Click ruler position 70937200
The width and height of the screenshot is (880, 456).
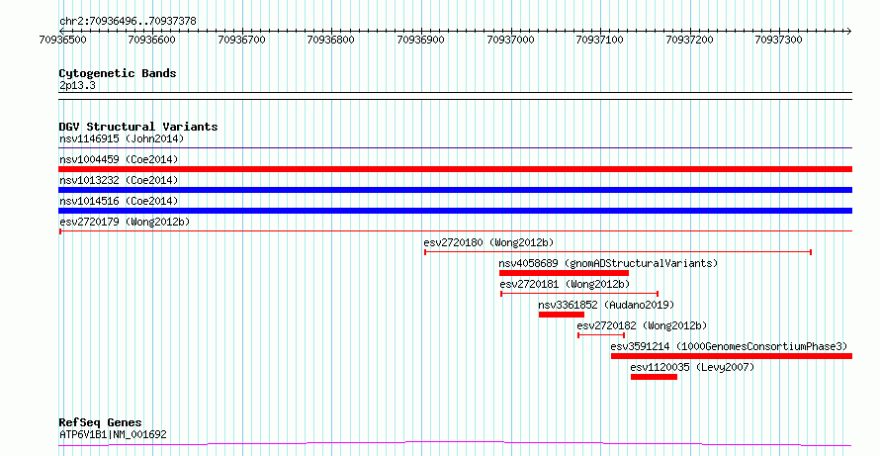pyautogui.click(x=690, y=40)
